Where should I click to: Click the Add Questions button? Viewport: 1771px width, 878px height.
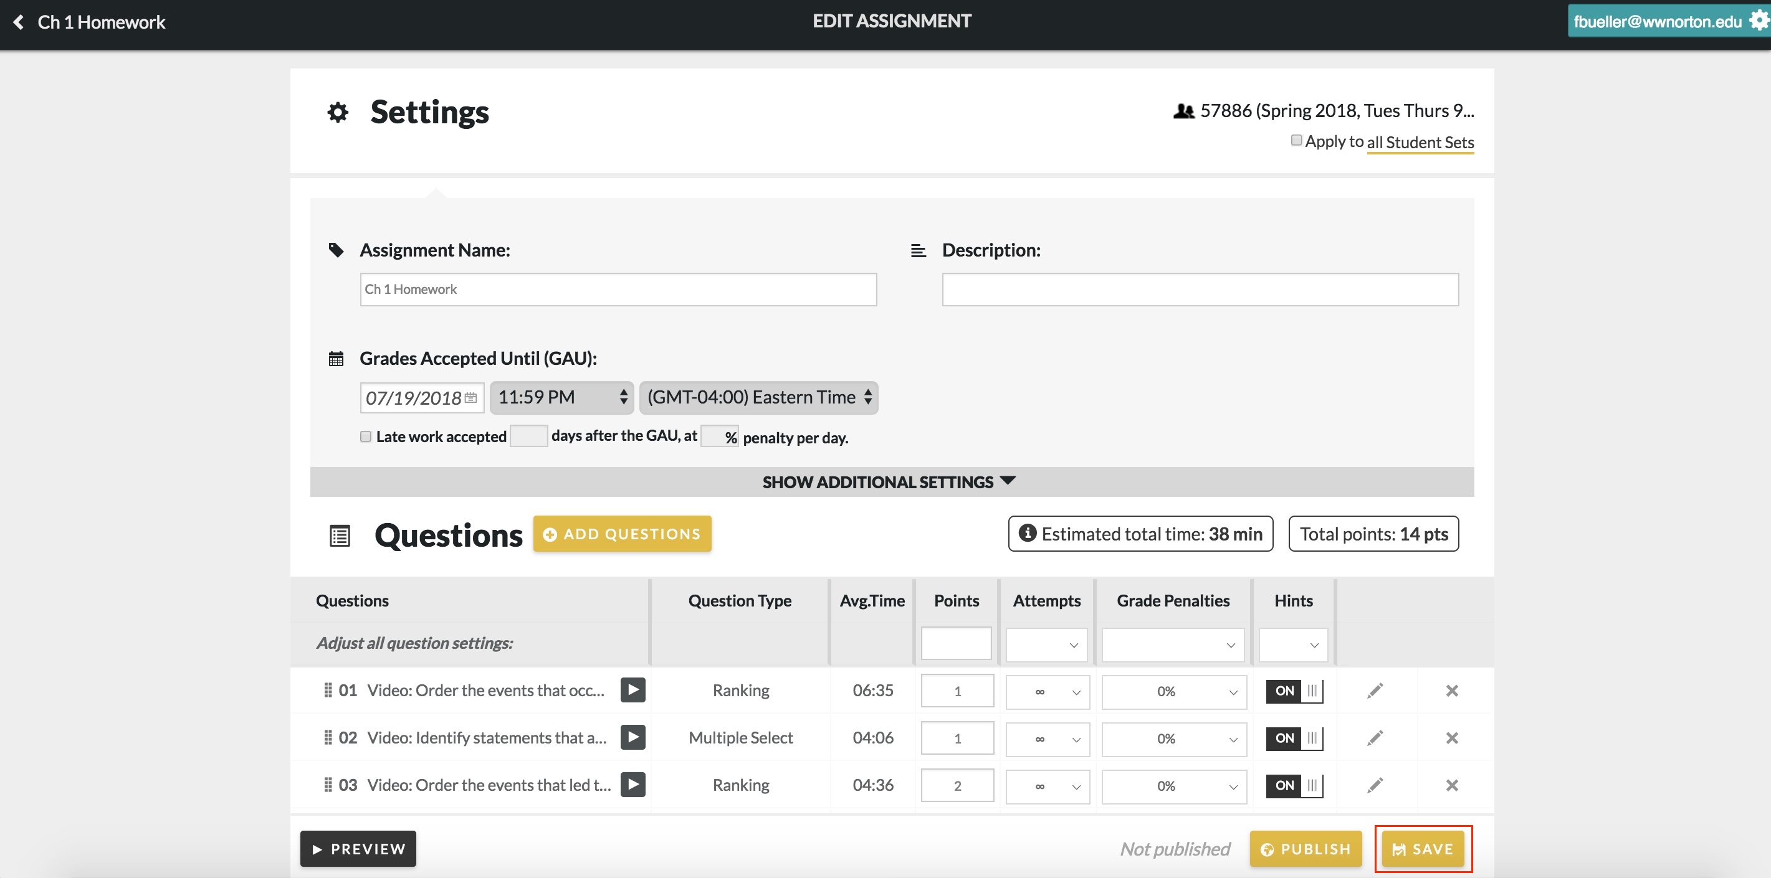[621, 534]
